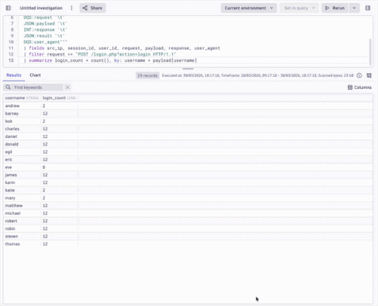Click the summarize line in query editor

[110, 60]
